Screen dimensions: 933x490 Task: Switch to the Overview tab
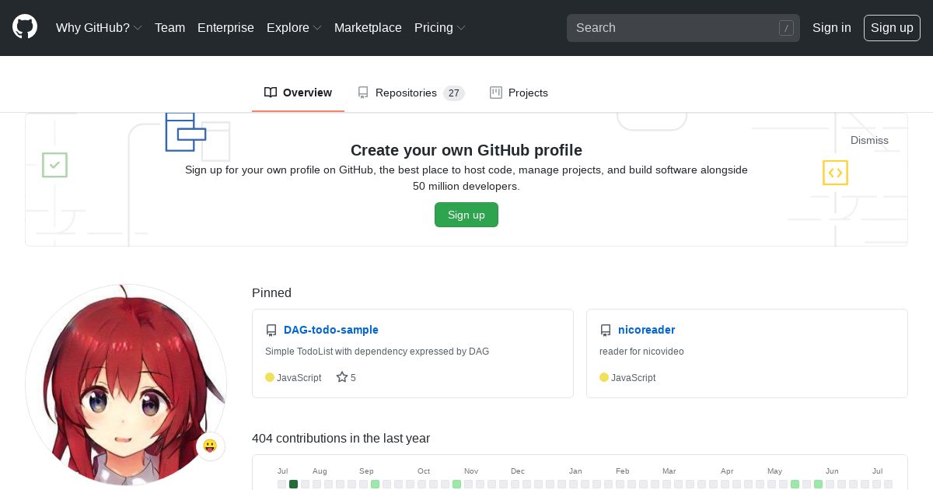298,93
